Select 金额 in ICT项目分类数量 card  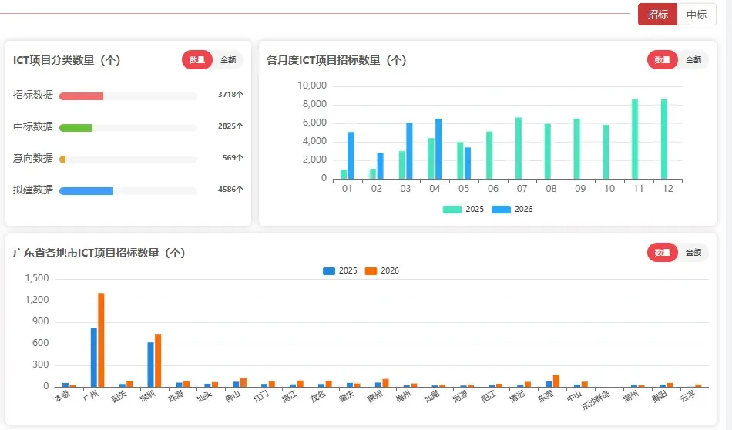tap(228, 60)
